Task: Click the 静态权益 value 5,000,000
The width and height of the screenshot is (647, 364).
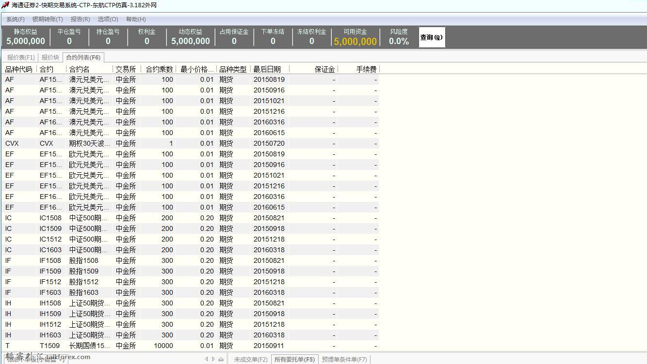Action: coord(26,42)
